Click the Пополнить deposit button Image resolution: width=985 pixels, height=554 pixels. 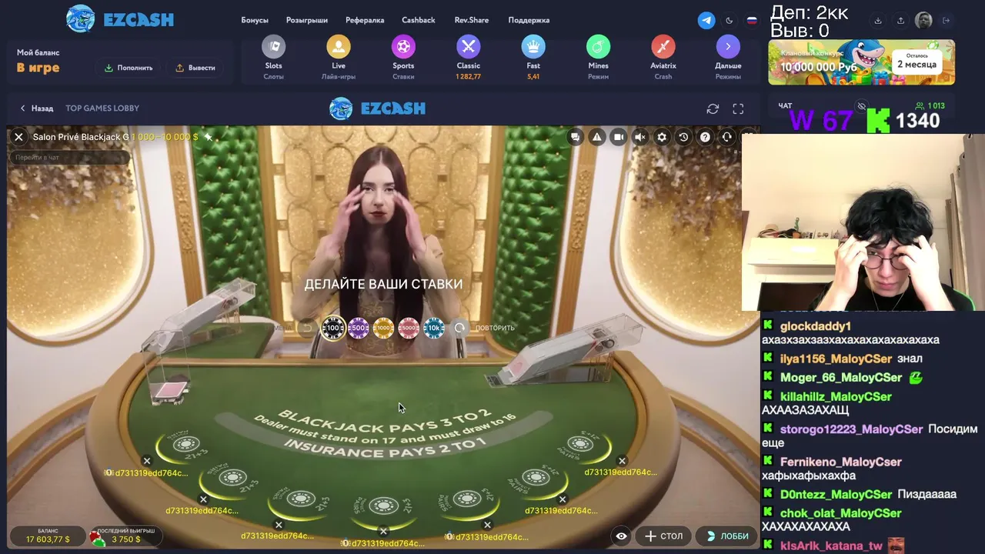click(x=129, y=68)
